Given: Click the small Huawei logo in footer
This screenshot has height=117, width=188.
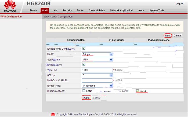Looking at the screenshot, I should (53, 114).
